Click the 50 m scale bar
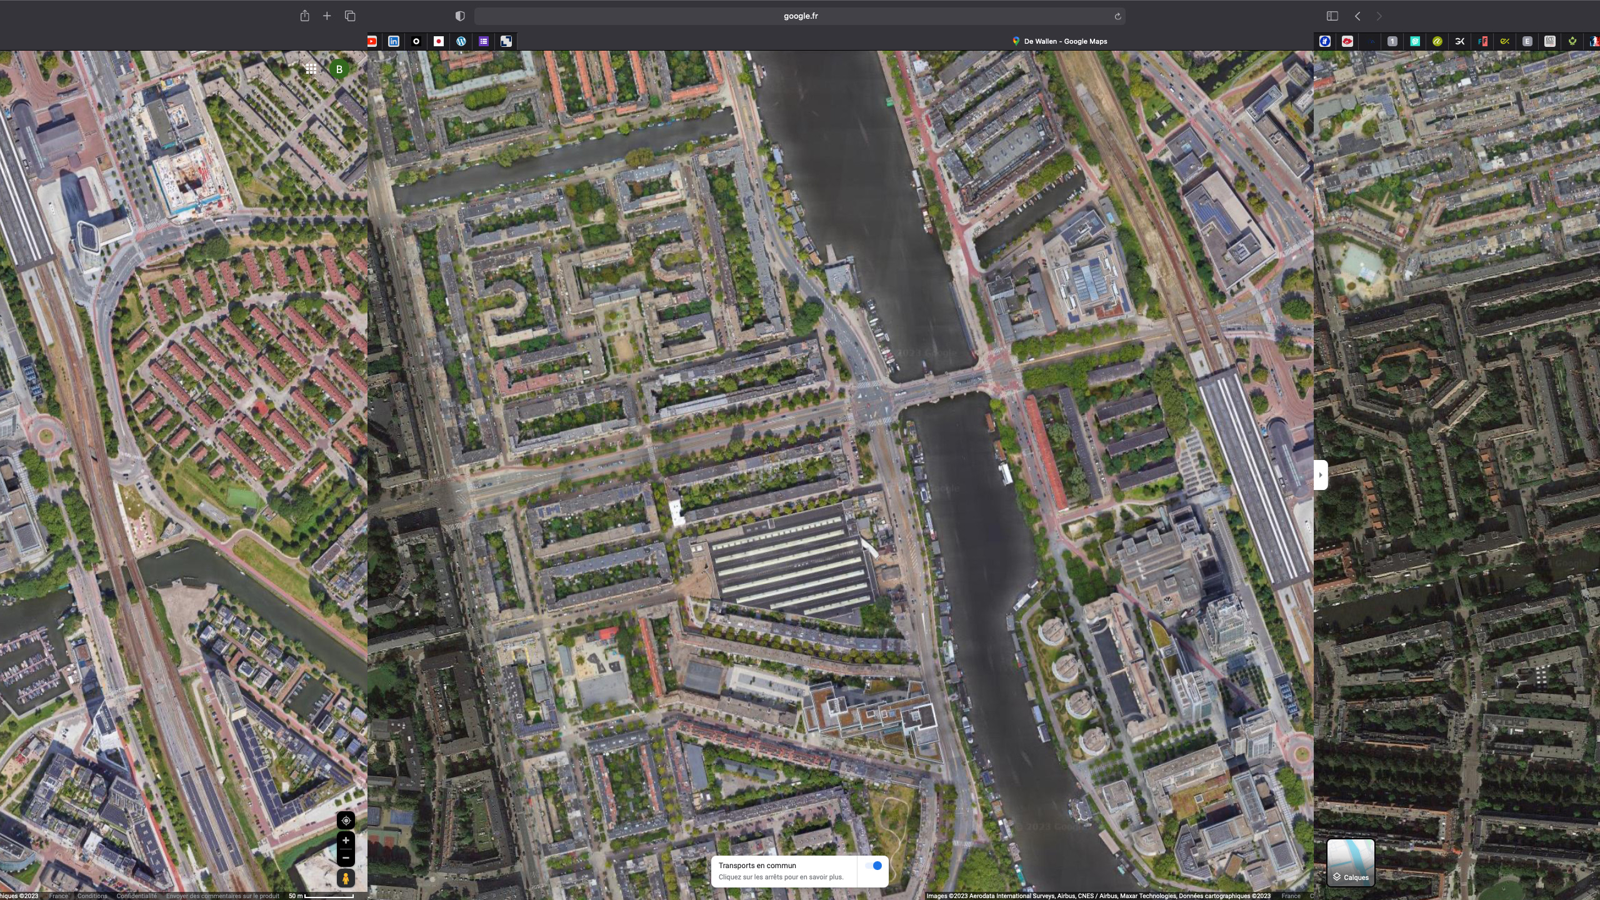The image size is (1600, 900). pos(321,896)
